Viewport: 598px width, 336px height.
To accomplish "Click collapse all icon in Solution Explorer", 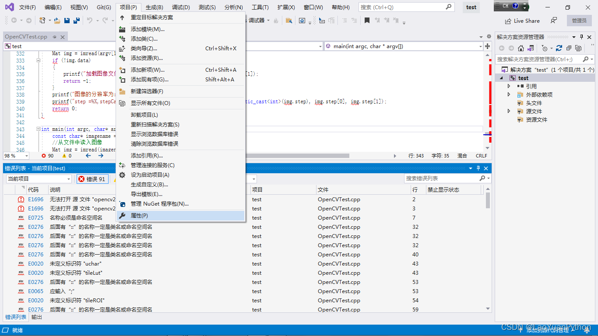I will [569, 48].
